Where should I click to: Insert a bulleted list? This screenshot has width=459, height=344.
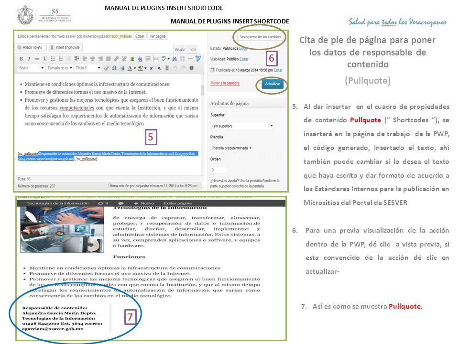click(x=53, y=59)
